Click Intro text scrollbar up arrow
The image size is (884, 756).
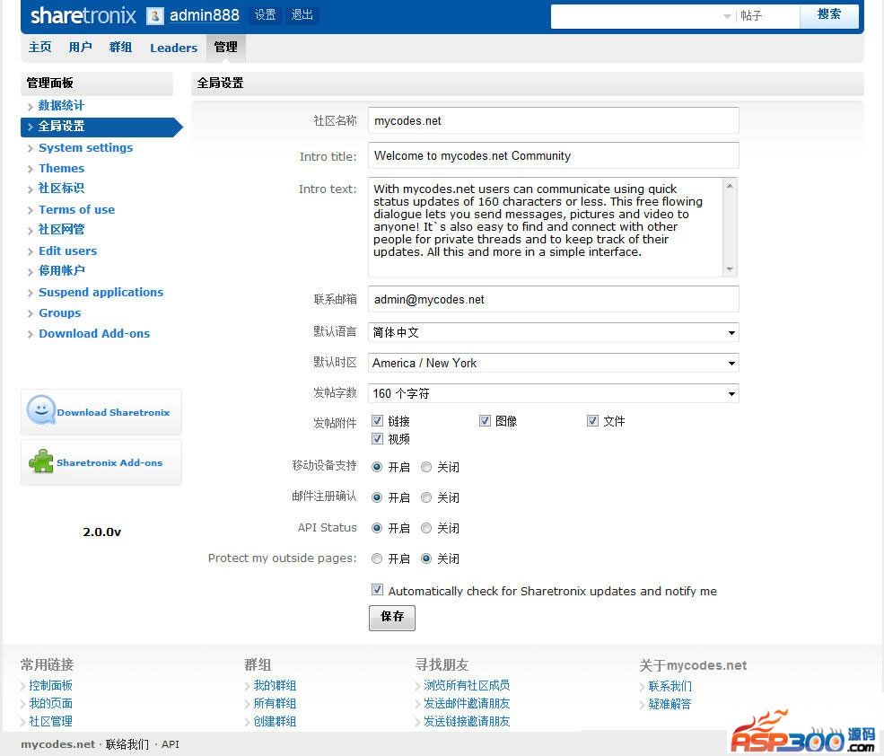pyautogui.click(x=730, y=186)
